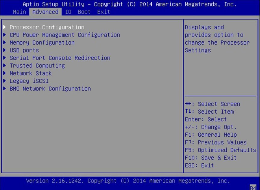Click the Version 2.16.1242 footer text

128,181
